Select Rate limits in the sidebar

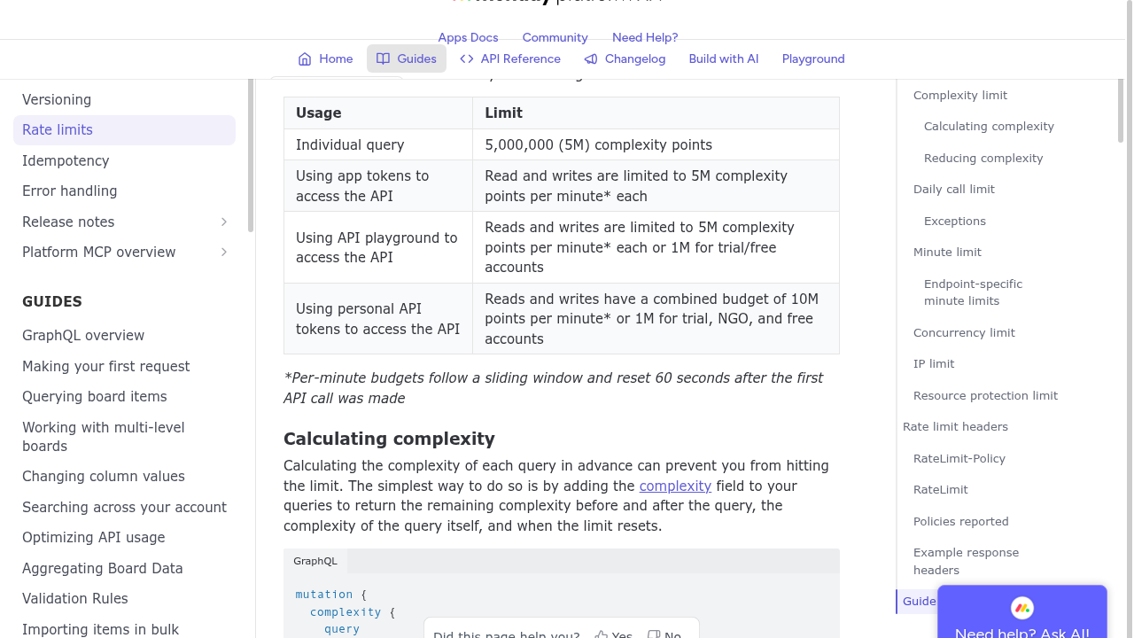click(x=124, y=130)
